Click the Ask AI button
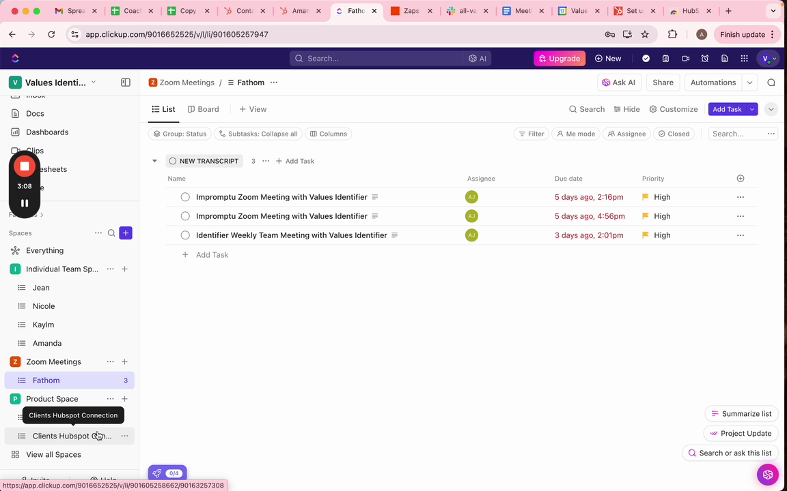 (620, 83)
